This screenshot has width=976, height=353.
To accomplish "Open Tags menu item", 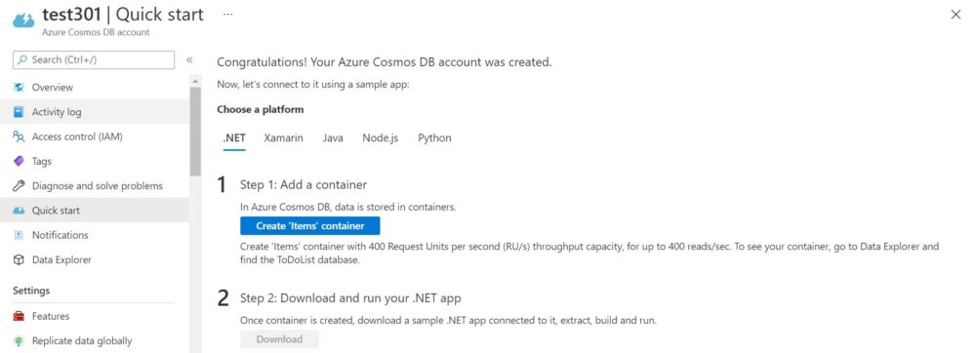I will 95,161.
